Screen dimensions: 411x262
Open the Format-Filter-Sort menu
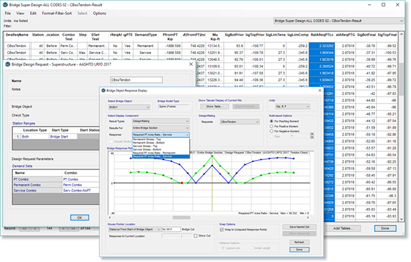pyautogui.click(x=57, y=13)
